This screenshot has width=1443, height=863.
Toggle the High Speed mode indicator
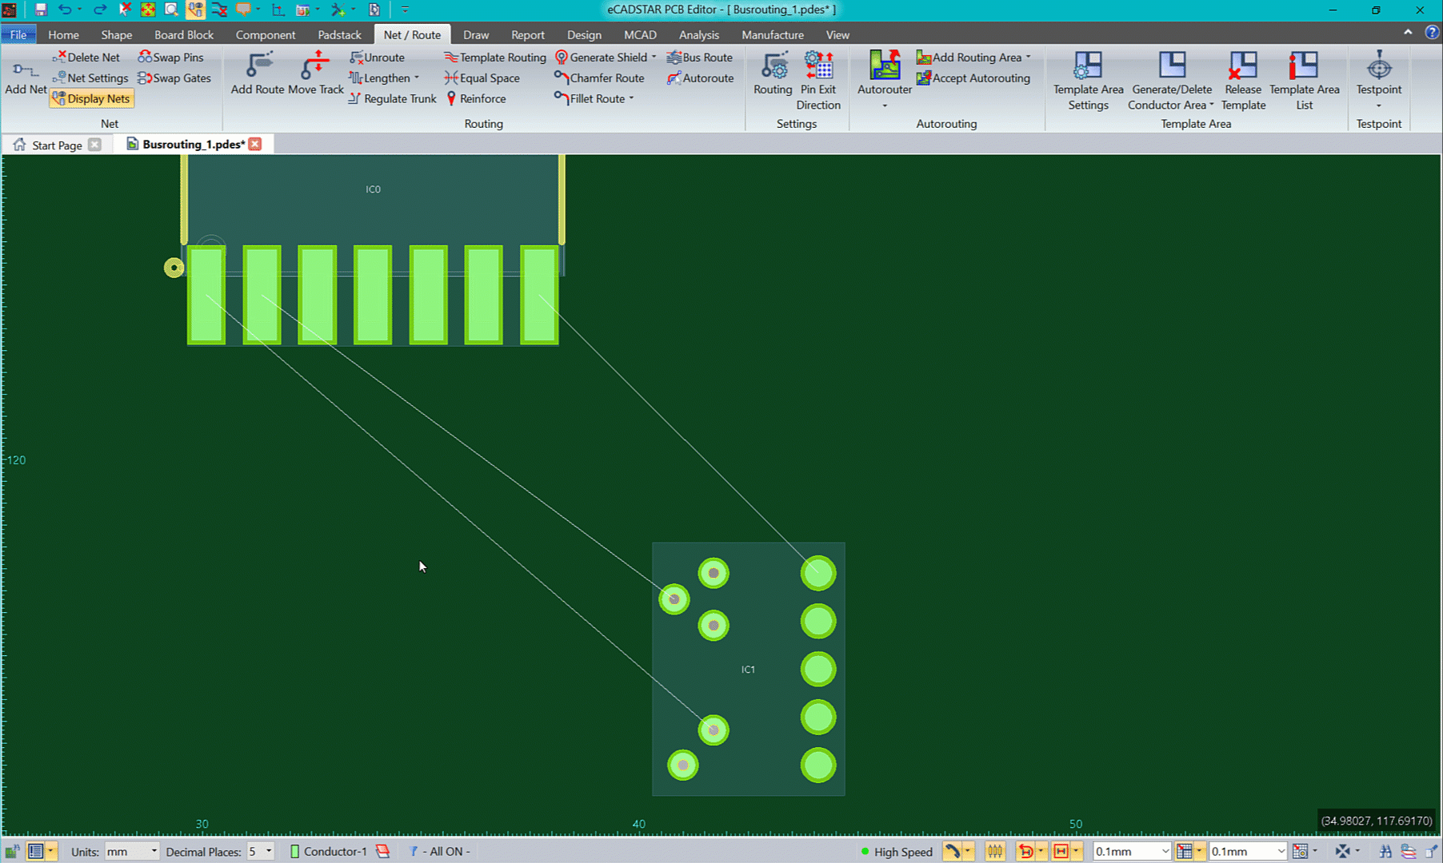[896, 852]
